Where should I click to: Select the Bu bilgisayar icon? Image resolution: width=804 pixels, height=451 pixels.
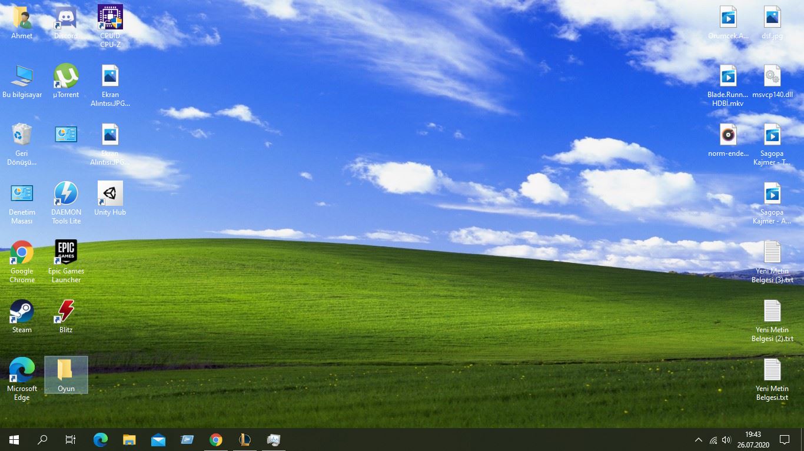click(22, 82)
